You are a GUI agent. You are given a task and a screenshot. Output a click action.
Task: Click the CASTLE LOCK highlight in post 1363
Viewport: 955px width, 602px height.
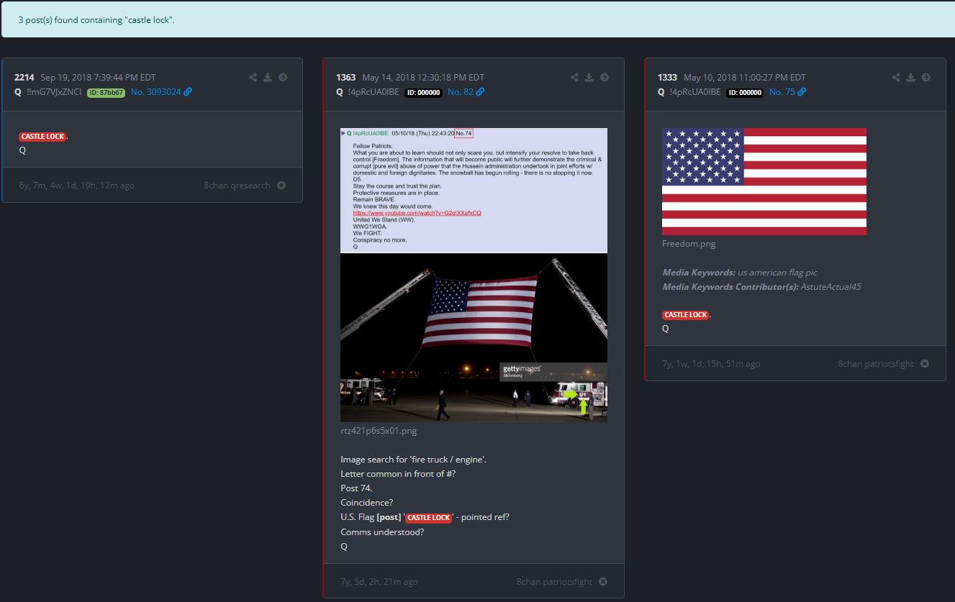[428, 518]
